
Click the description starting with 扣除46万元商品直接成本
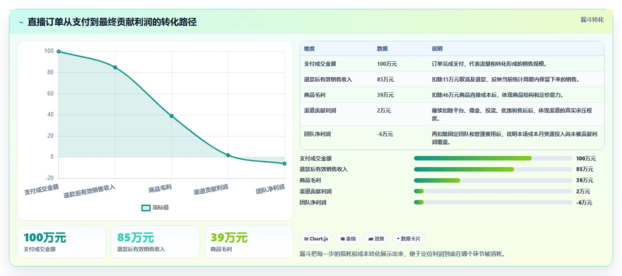(498, 95)
